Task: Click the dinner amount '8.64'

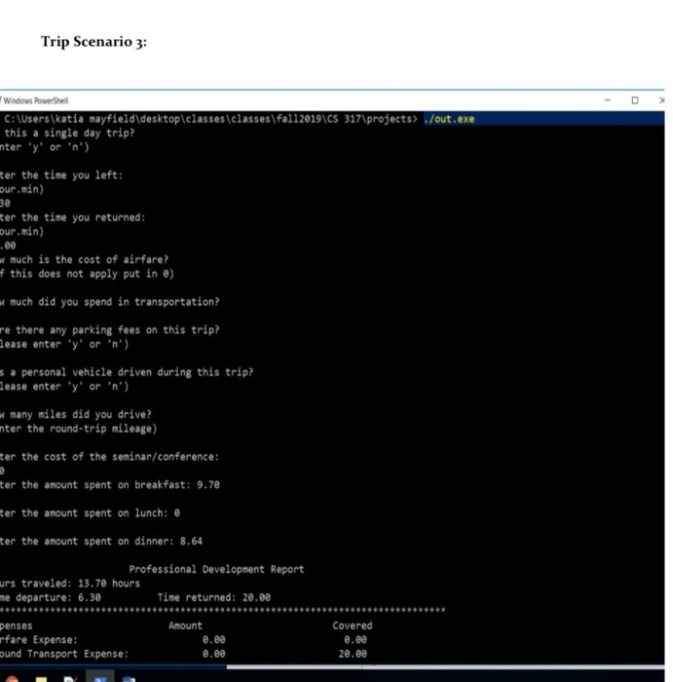Action: click(191, 542)
